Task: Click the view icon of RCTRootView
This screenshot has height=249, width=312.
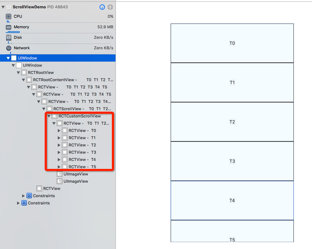Action: click(24, 72)
